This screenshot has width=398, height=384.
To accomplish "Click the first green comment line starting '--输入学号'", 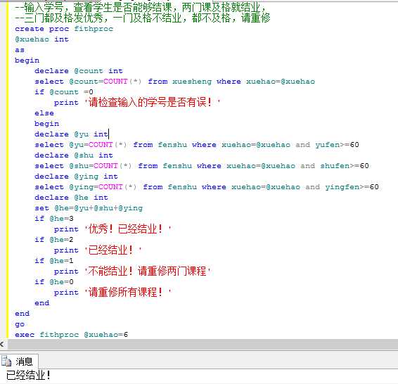I will (141, 8).
